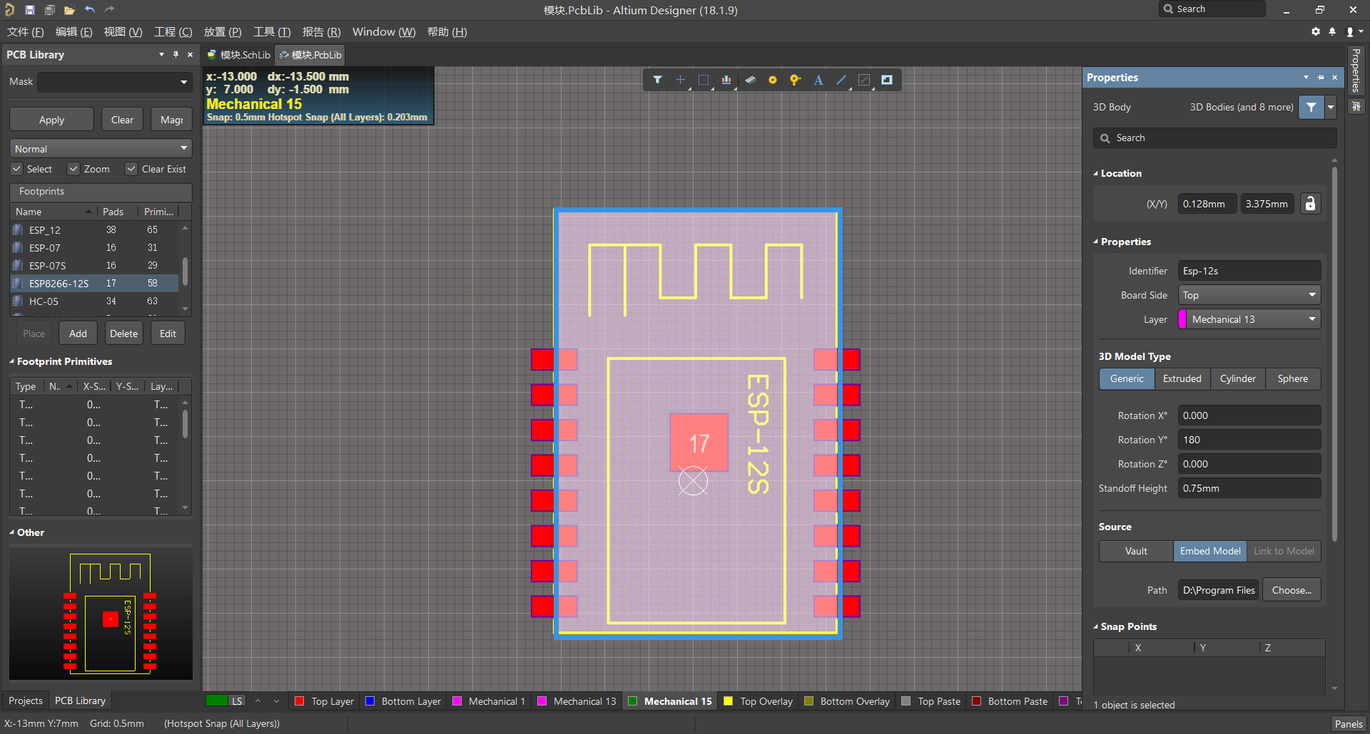Collapse the Footprint Primitives section
Image resolution: width=1370 pixels, height=734 pixels.
[12, 361]
